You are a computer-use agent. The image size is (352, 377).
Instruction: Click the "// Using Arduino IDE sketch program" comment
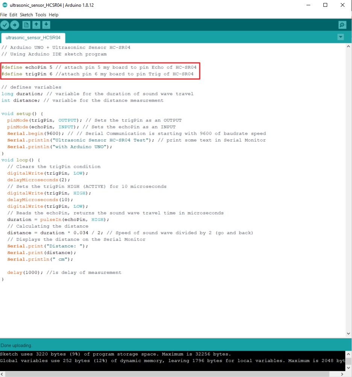pos(54,54)
